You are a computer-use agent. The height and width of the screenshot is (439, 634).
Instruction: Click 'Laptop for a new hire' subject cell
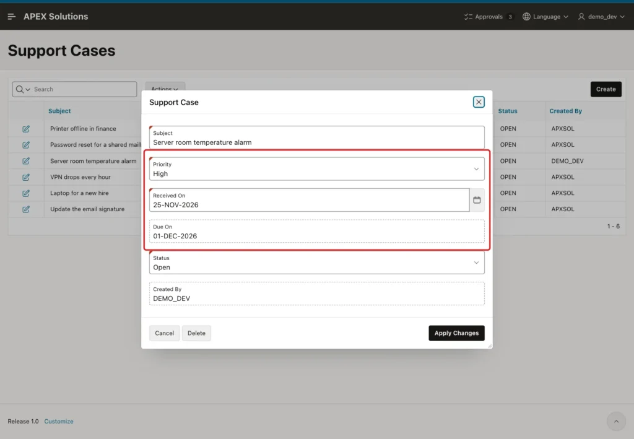tap(79, 193)
